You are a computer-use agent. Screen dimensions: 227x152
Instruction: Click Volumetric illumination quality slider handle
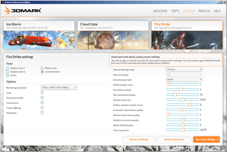[x=181, y=110]
